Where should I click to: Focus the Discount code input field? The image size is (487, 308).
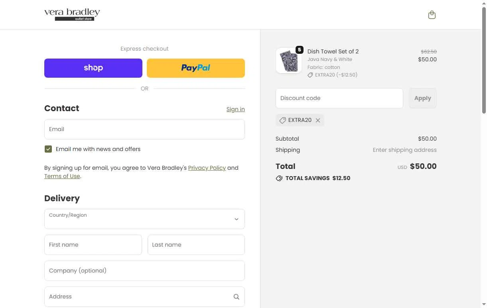(x=339, y=98)
